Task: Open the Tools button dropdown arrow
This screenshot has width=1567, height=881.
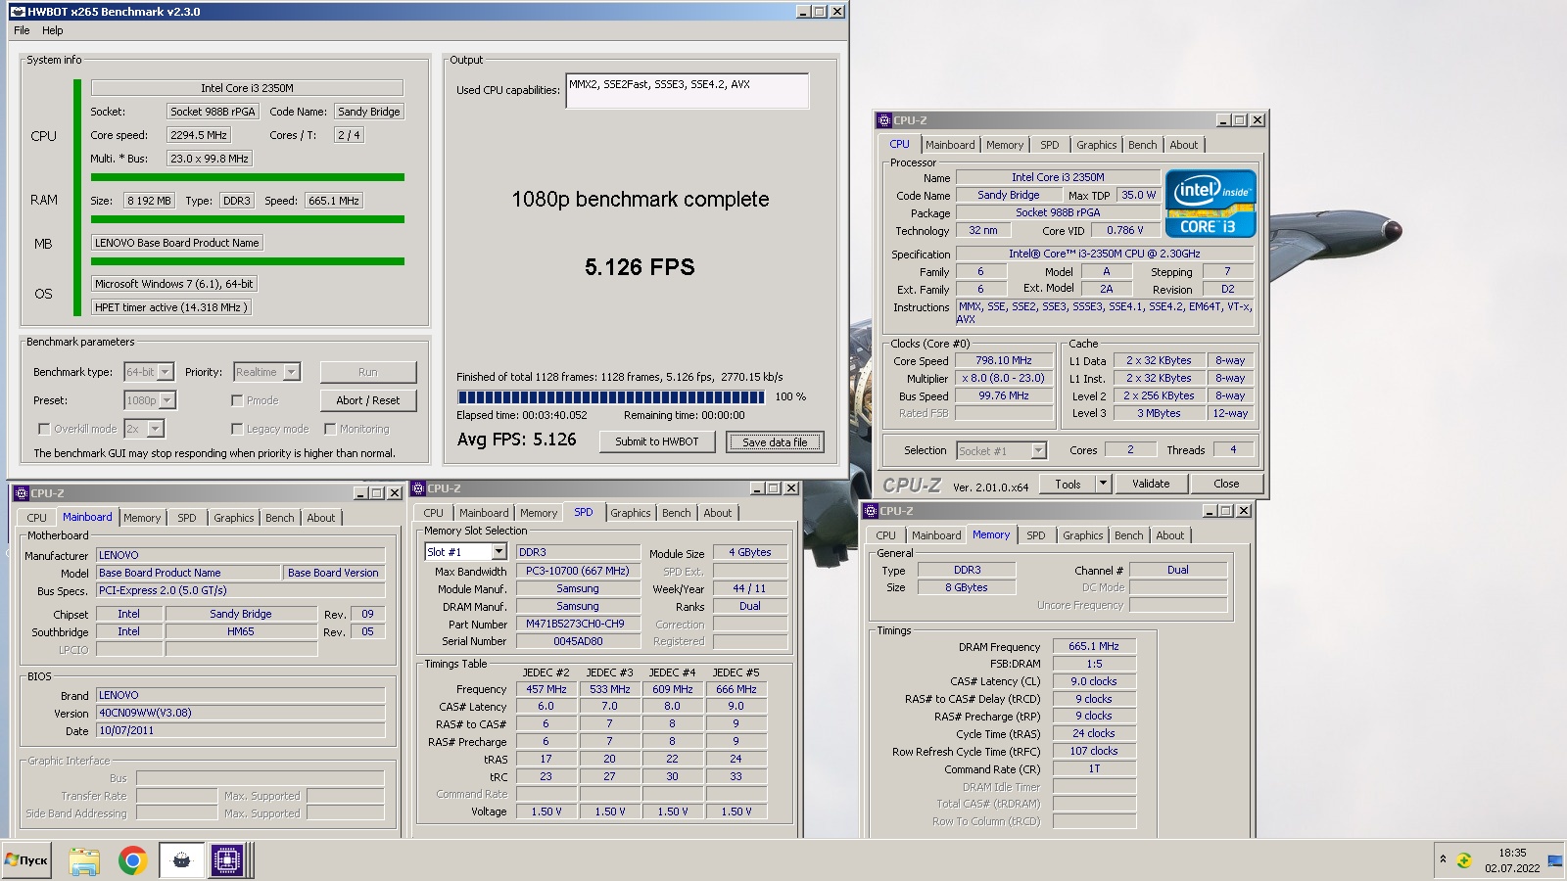Action: (x=1103, y=484)
